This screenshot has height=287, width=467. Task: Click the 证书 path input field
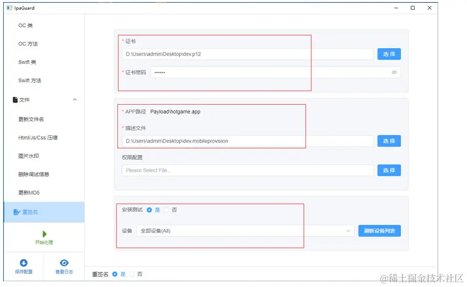coord(247,54)
